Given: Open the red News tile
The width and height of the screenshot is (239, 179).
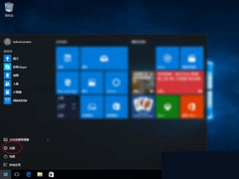Looking at the screenshot, I should [180, 82].
